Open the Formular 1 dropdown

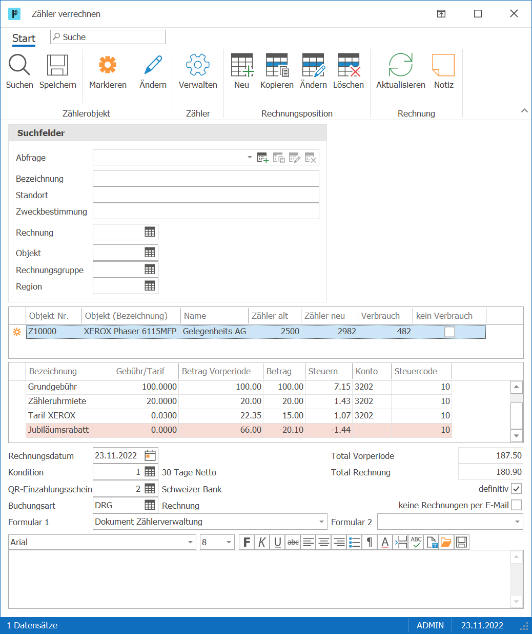coord(322,522)
